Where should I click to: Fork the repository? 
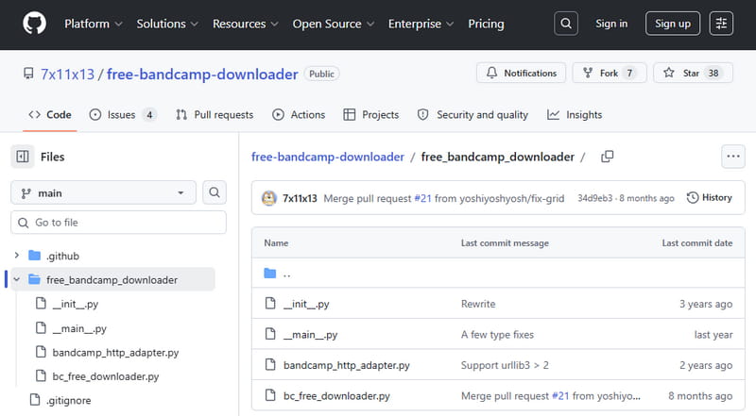click(x=609, y=74)
